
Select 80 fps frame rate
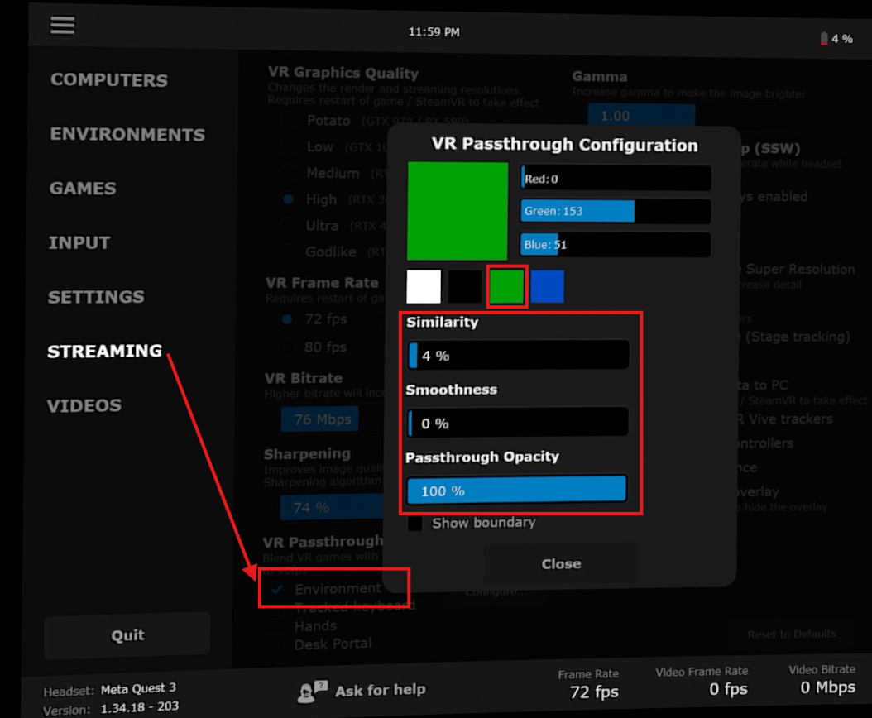(286, 347)
